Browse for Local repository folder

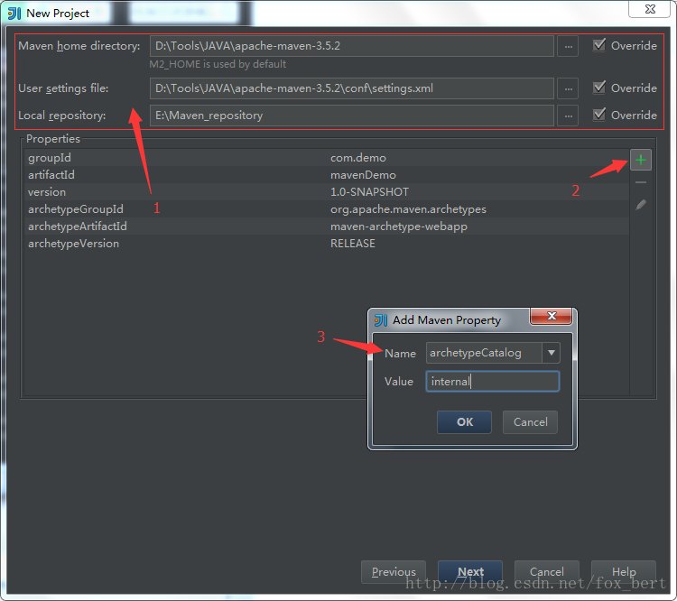click(x=568, y=116)
